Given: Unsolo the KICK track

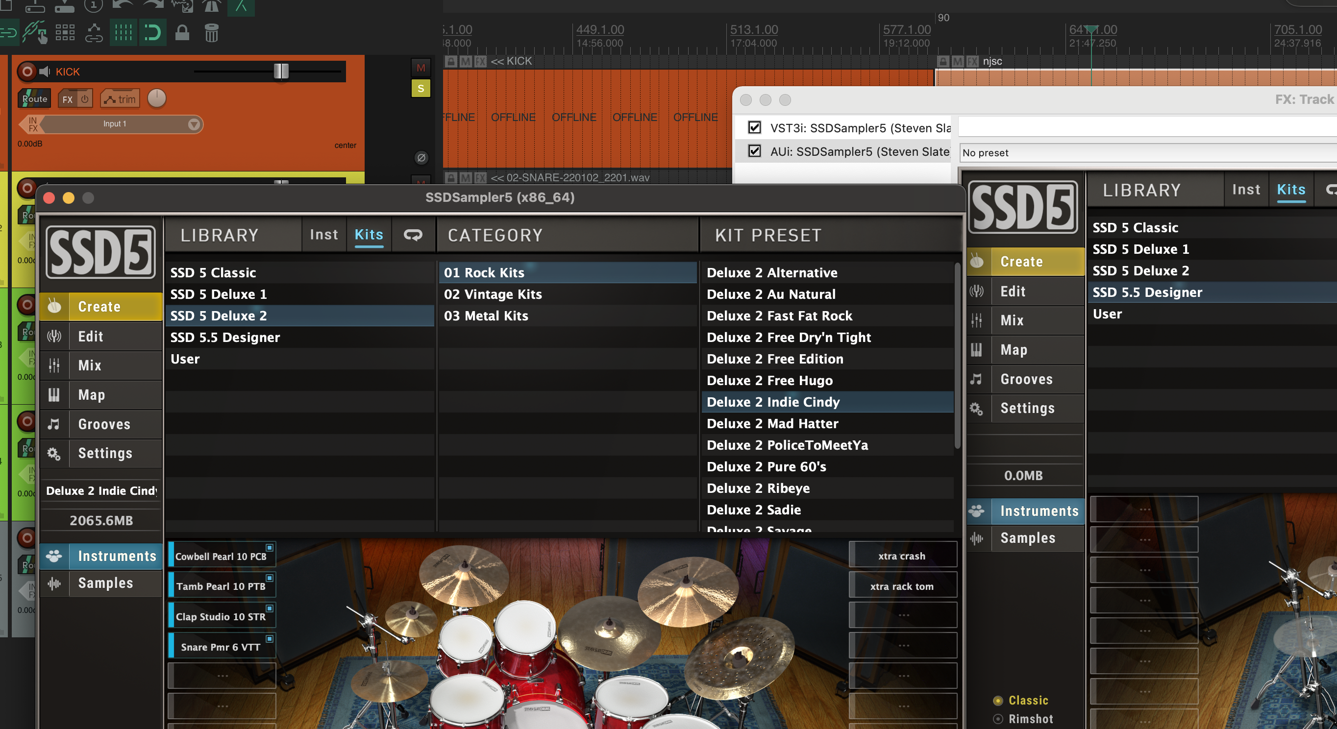Looking at the screenshot, I should (421, 88).
